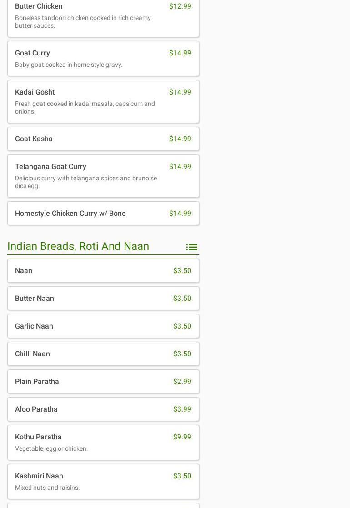Viewport: 350px width, 508px height.
Task: Click the Indian Breads, Roti And Naan heading
Action: 78,246
